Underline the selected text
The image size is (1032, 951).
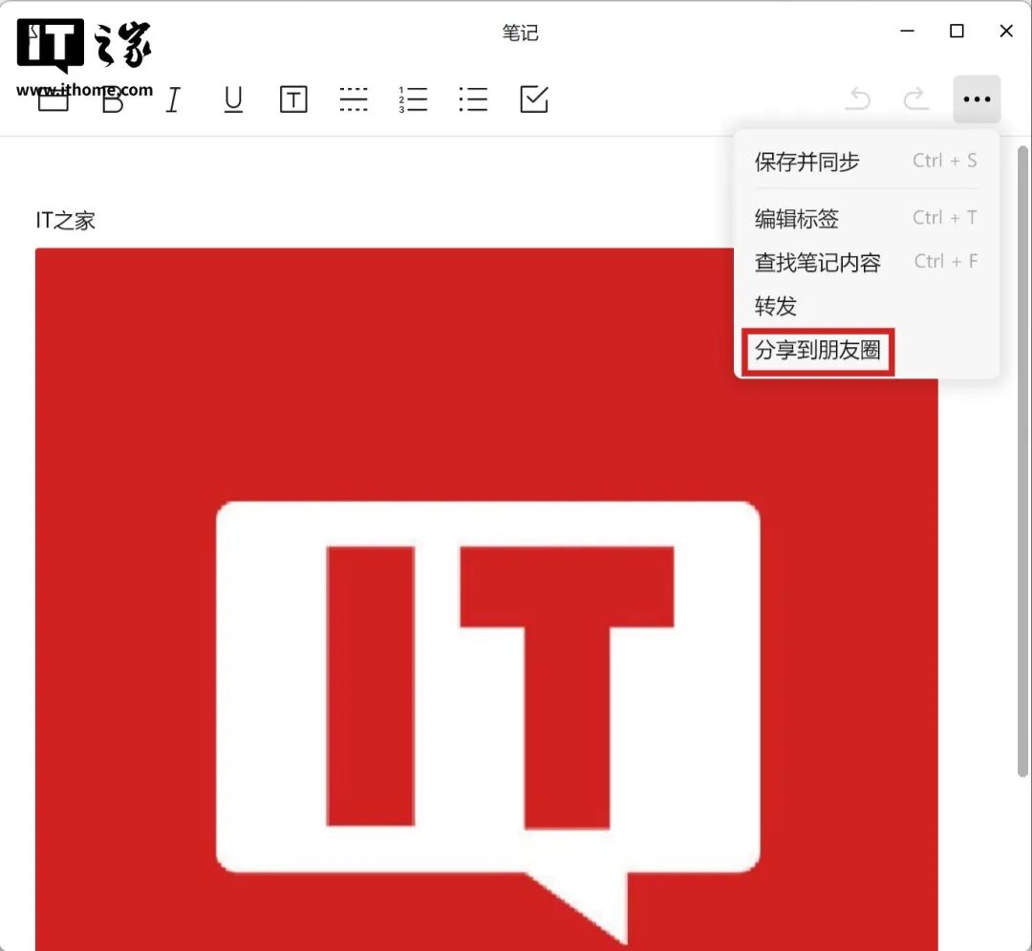pyautogui.click(x=233, y=99)
